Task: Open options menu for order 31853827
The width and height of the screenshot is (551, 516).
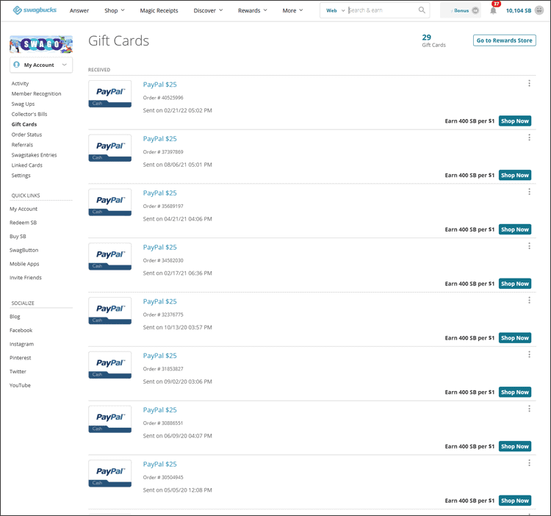Action: point(529,354)
